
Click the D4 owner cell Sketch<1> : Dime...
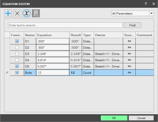tap(108, 60)
